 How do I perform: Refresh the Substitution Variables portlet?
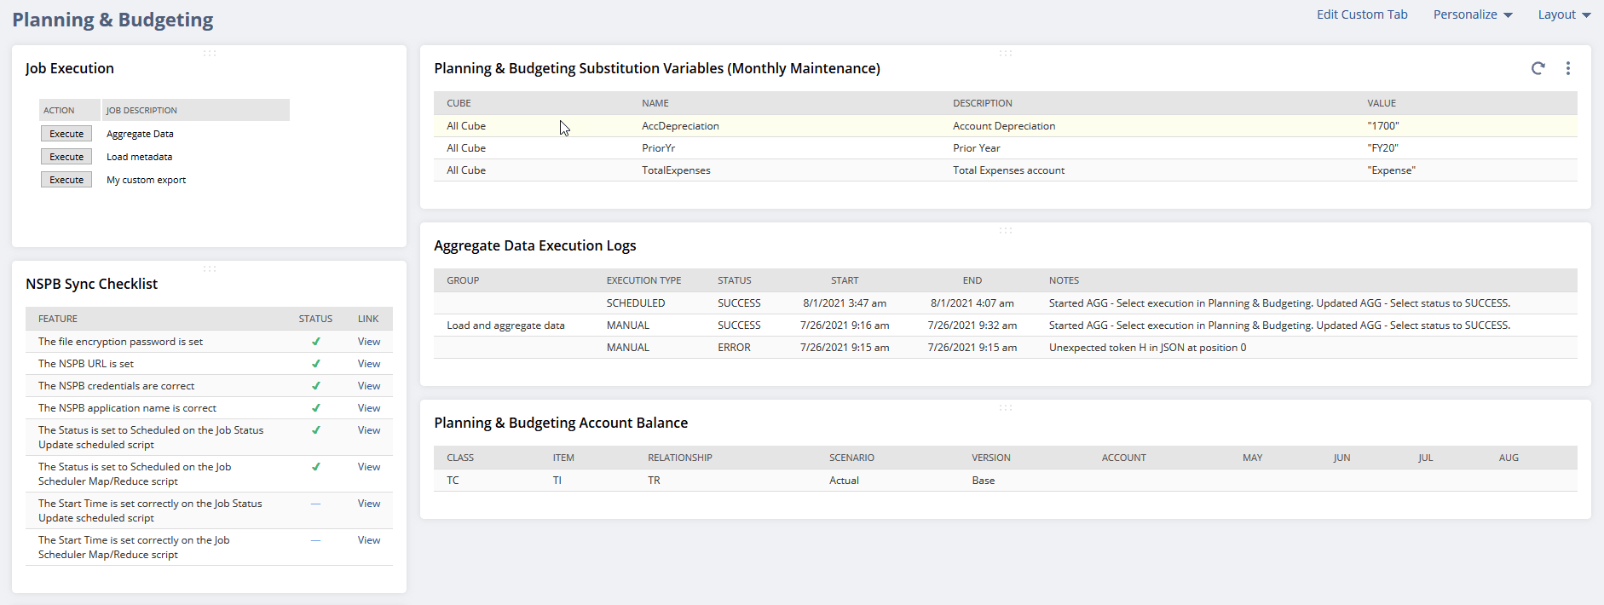1538,68
